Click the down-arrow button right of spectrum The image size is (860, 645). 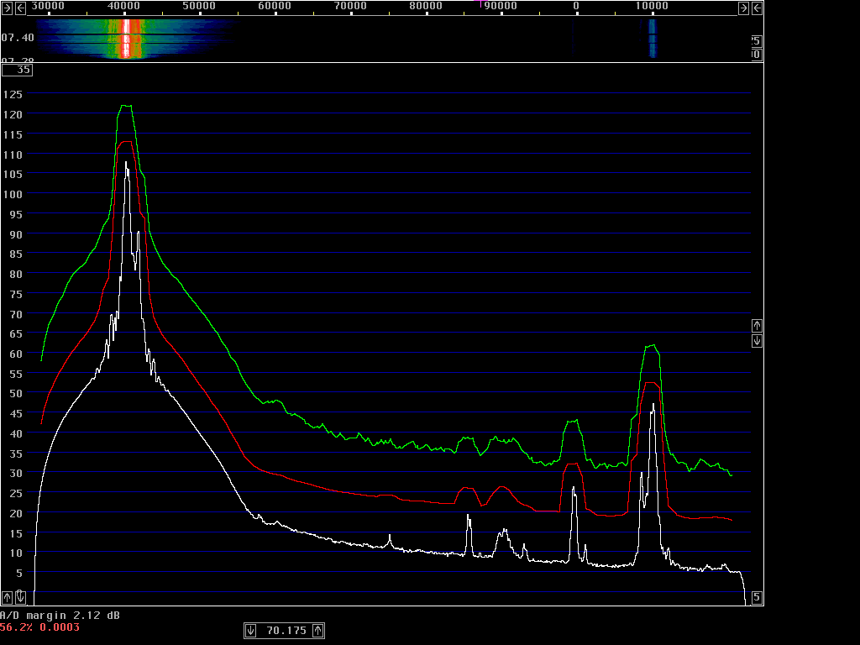click(757, 341)
